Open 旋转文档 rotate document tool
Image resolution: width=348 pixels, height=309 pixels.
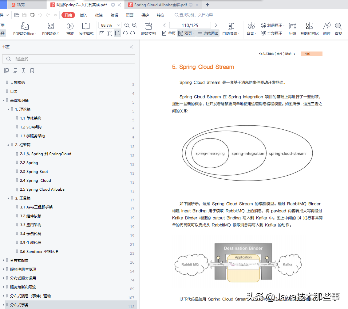click(148, 29)
